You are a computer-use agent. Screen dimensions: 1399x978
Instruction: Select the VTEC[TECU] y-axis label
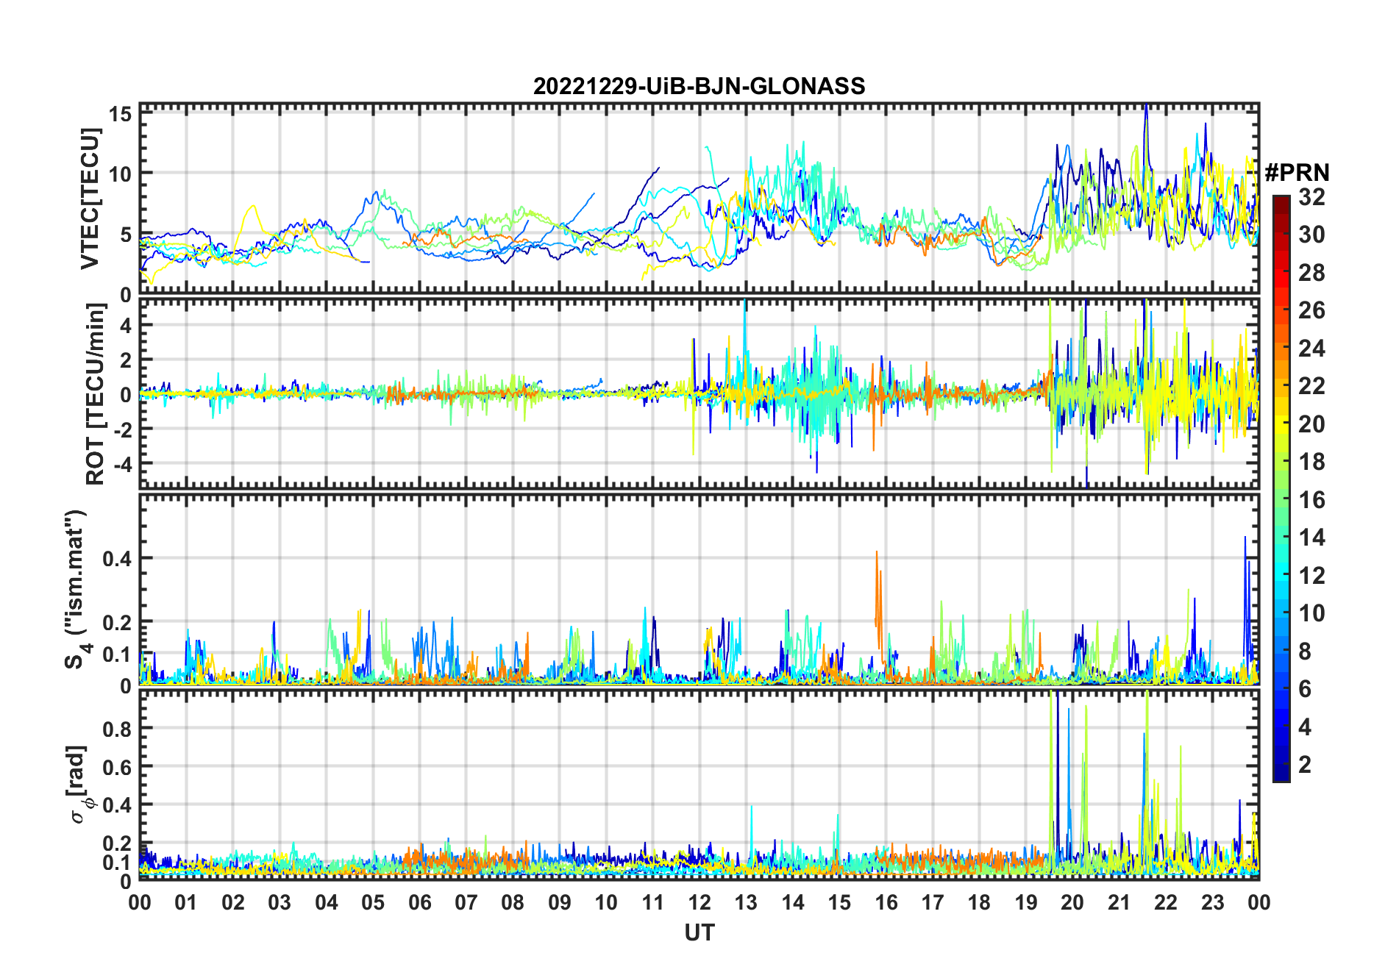tap(90, 199)
